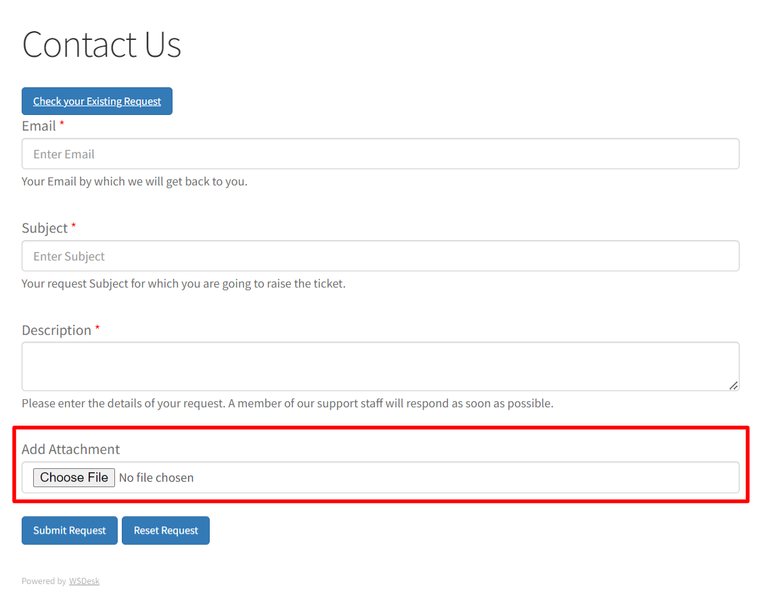770x594 pixels.
Task: Grab the Description textarea resize handle
Action: pyautogui.click(x=733, y=386)
